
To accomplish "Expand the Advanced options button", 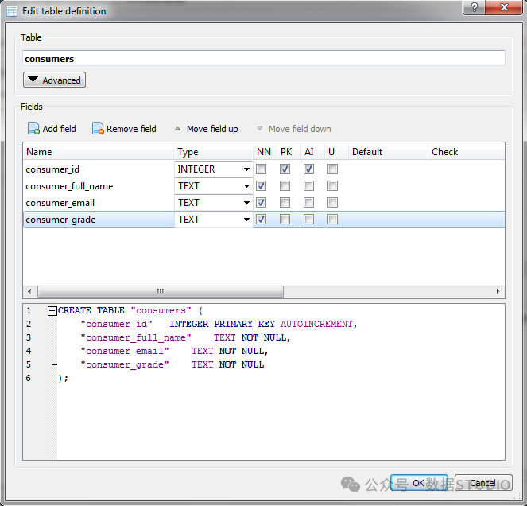I will click(54, 80).
